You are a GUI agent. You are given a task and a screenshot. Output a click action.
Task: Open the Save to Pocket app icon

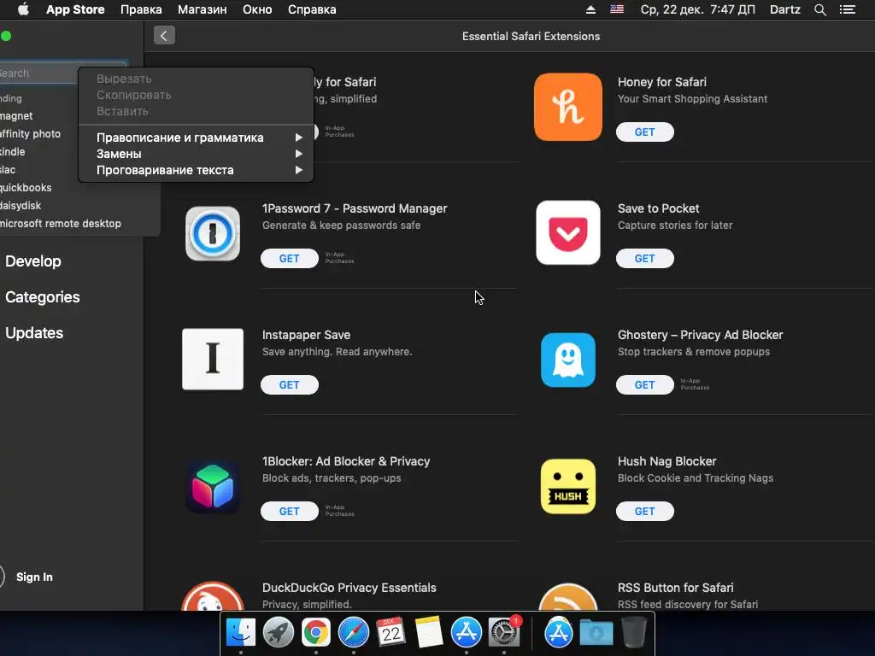click(x=568, y=232)
